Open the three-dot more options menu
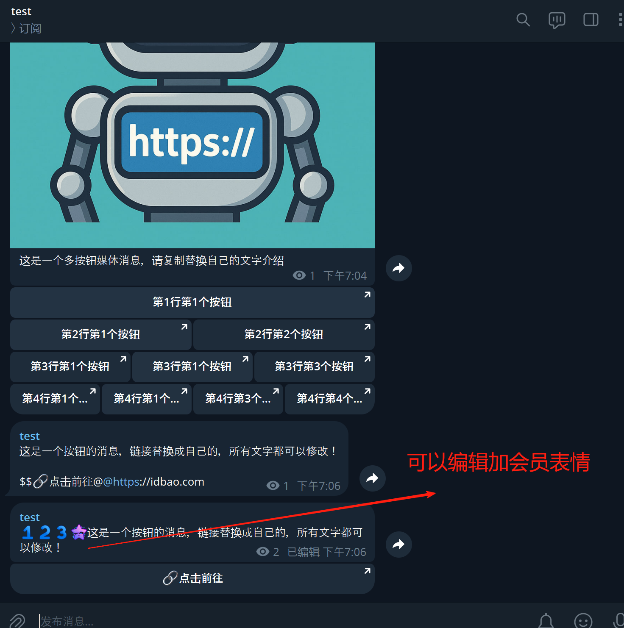The image size is (624, 628). click(621, 19)
